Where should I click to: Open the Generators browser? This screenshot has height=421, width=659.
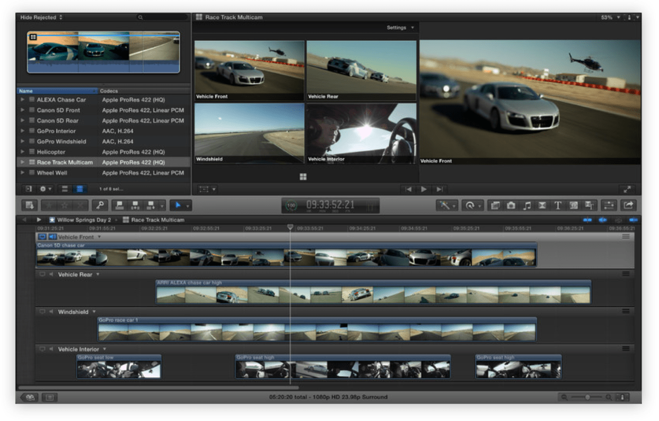pos(574,205)
